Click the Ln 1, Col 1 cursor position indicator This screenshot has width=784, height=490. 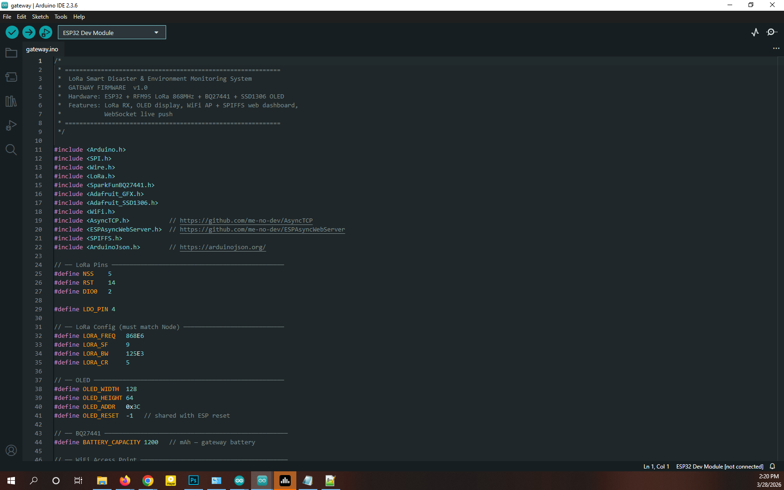pyautogui.click(x=656, y=466)
